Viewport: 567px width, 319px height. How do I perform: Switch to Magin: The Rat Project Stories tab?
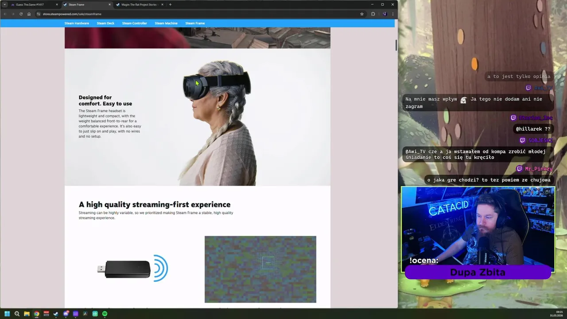coord(139,4)
